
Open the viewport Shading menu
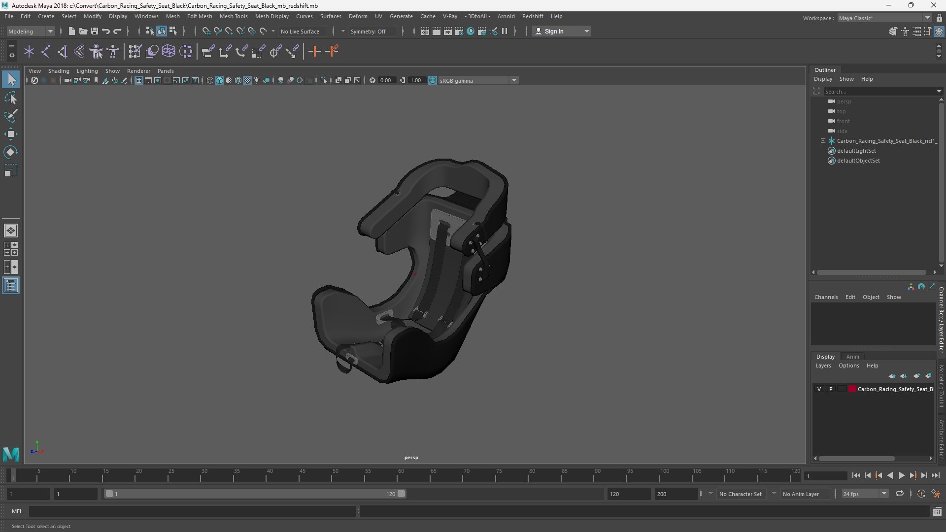pos(59,71)
